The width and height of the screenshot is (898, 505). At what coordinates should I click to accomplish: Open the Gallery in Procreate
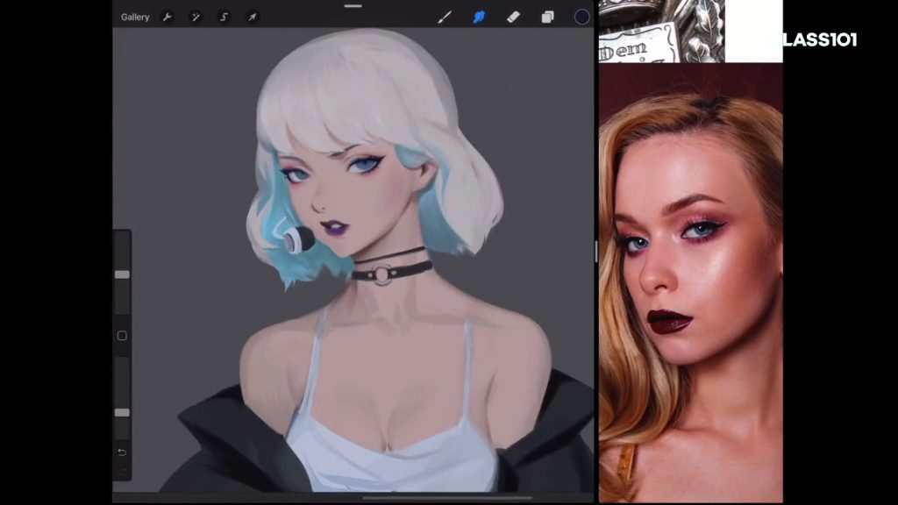(134, 18)
